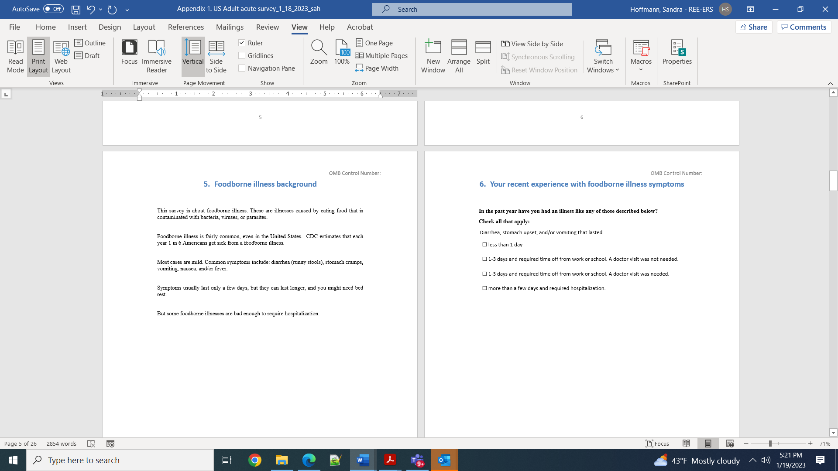Screen dimensions: 838x471
Task: Click the Split window icon
Action: coord(483,48)
